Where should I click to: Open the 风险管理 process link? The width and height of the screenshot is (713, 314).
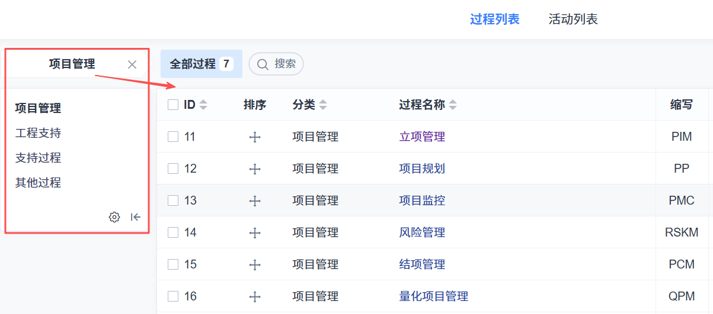point(422,233)
